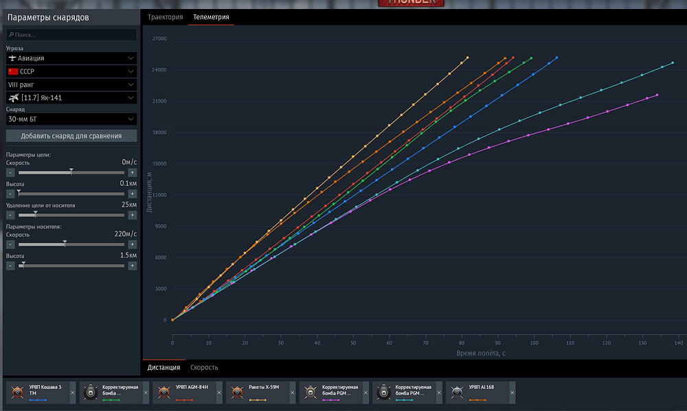
Task: Click the target distance slider track
Action: (71, 215)
